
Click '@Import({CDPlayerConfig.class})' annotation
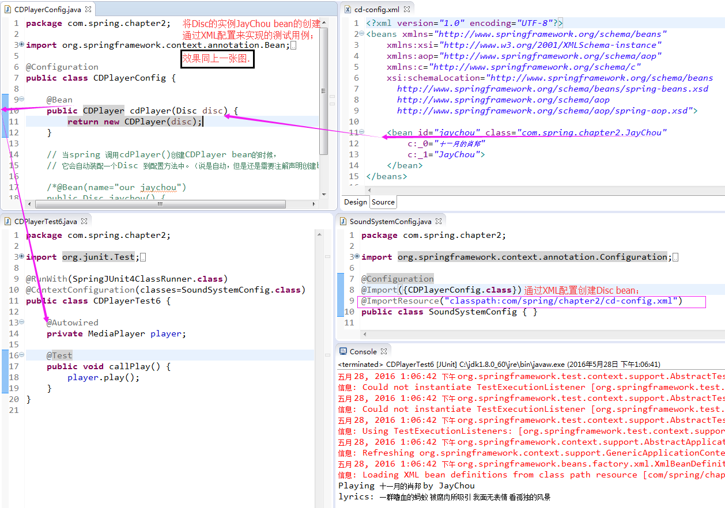[x=441, y=290]
